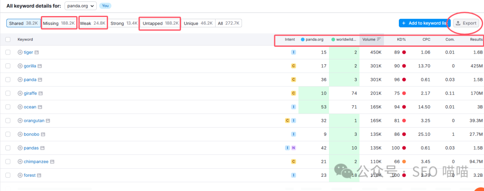
Task: Switch to the Missing keywords tab
Action: [59, 23]
